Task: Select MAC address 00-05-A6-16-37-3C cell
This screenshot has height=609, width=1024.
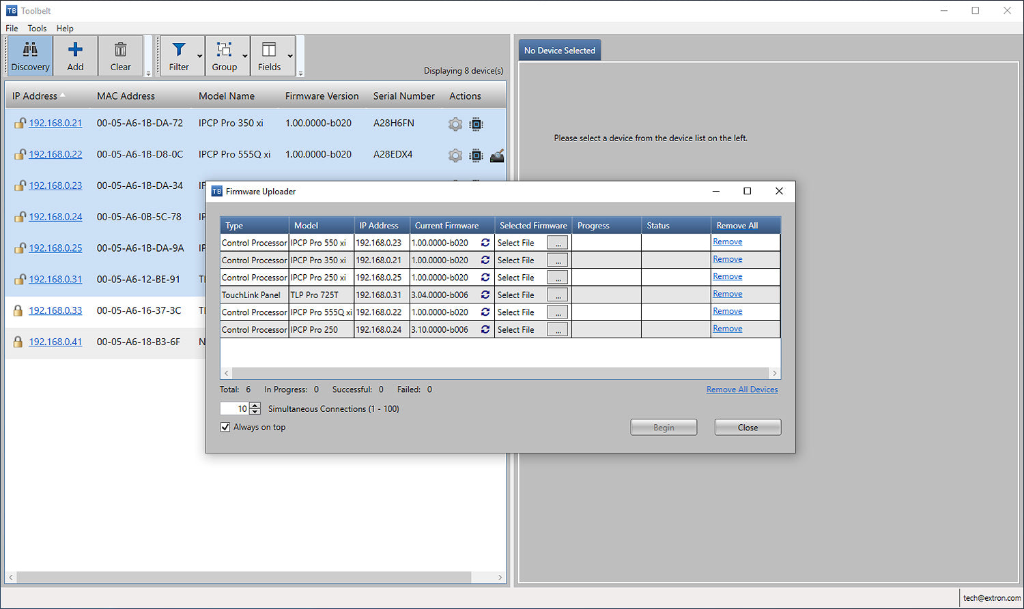Action: [x=139, y=310]
